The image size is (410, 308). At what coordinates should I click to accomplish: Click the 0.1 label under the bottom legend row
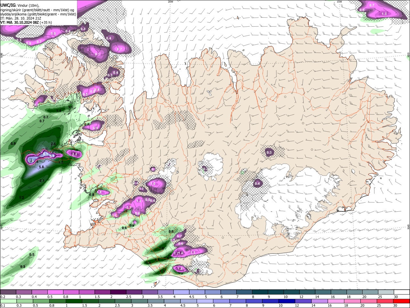pos(2,305)
